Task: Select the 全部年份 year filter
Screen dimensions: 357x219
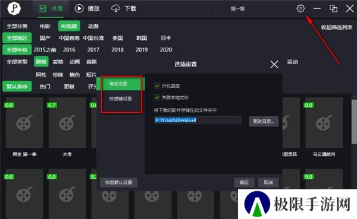Action: coord(17,50)
